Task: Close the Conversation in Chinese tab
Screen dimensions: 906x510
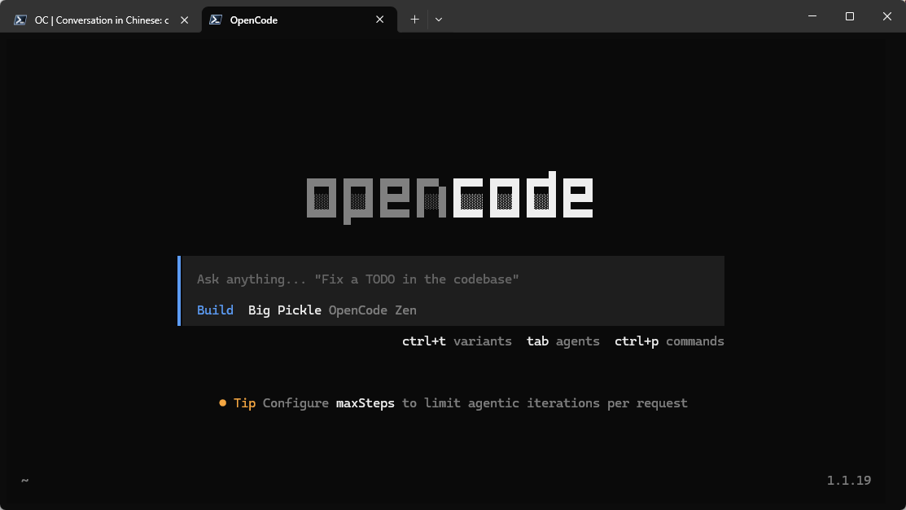Action: click(x=183, y=20)
